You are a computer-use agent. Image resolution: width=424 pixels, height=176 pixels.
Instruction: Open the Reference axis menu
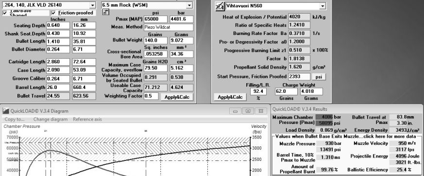(87, 119)
